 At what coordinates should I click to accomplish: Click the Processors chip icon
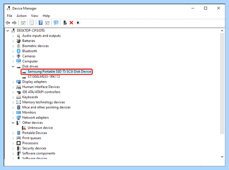click(18, 143)
